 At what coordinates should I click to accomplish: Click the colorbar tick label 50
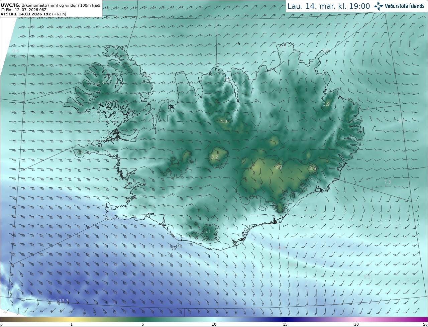click(x=425, y=324)
